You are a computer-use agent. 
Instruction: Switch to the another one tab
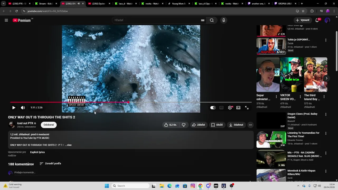[x=259, y=4]
